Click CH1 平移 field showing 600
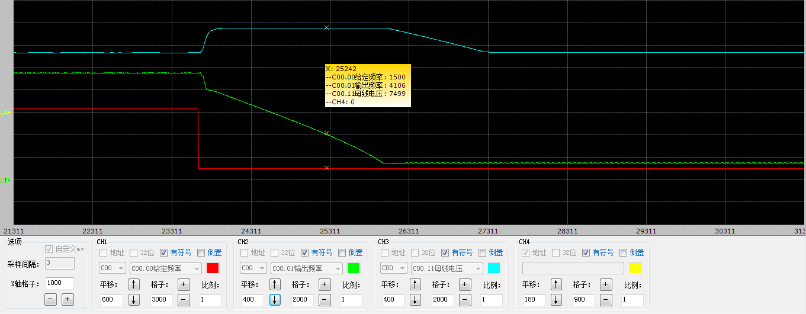The width and height of the screenshot is (806, 314). coord(111,300)
